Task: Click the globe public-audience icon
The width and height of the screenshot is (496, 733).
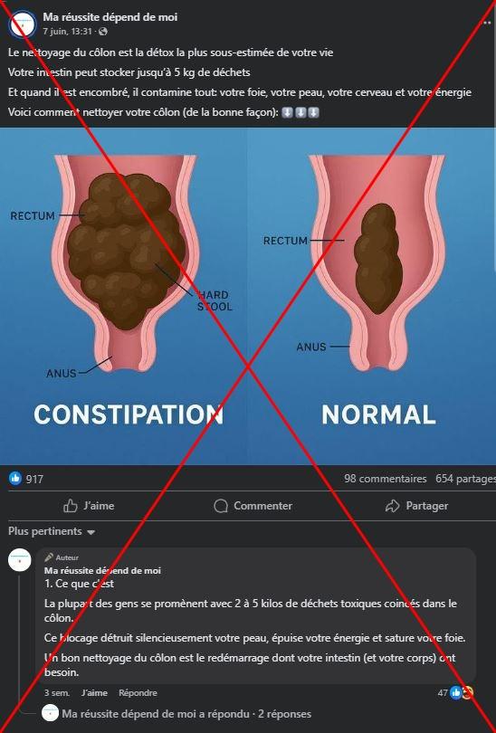Action: coord(103,32)
